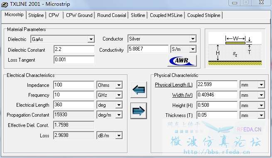Click the Width (W) label
The width and height of the screenshot is (272, 158).
tap(182, 95)
